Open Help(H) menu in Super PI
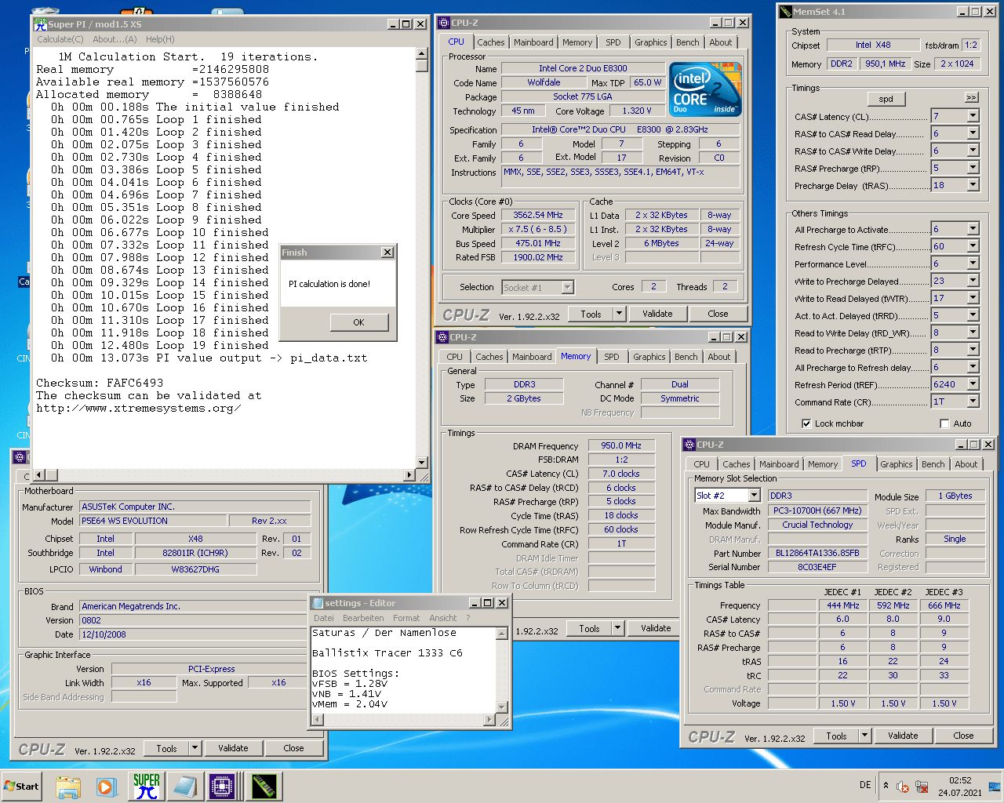1004x803 pixels. (x=160, y=39)
